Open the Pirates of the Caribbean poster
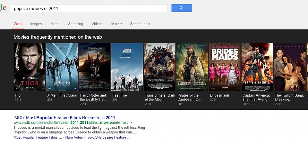The height and width of the screenshot is (144, 308). click(x=192, y=67)
